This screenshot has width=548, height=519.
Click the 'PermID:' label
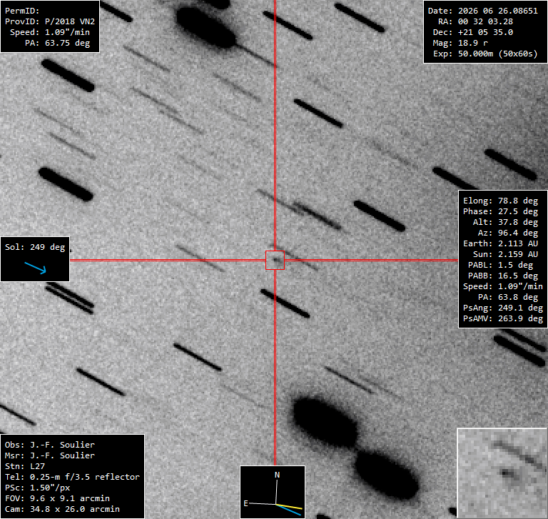[22, 11]
